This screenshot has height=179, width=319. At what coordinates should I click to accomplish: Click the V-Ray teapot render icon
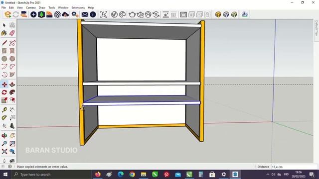132,14
